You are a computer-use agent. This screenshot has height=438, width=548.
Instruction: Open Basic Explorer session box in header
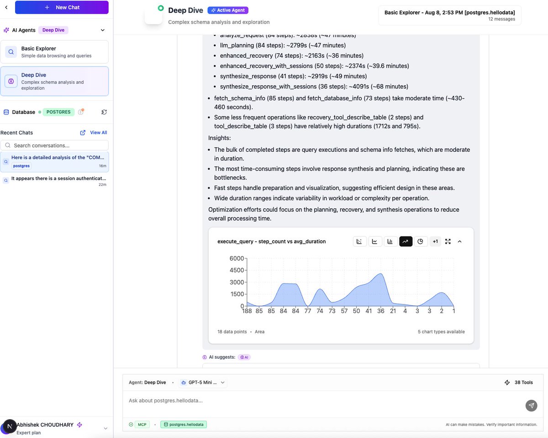click(x=449, y=15)
